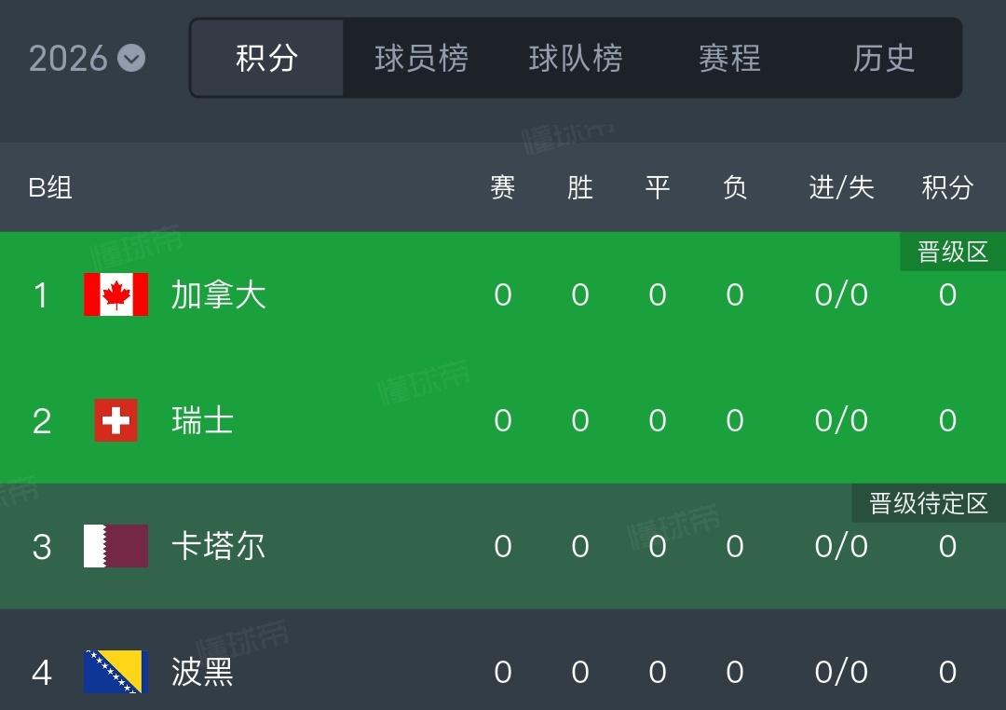This screenshot has height=710, width=1006.
Task: Open the 历史 history tab
Action: tap(883, 58)
